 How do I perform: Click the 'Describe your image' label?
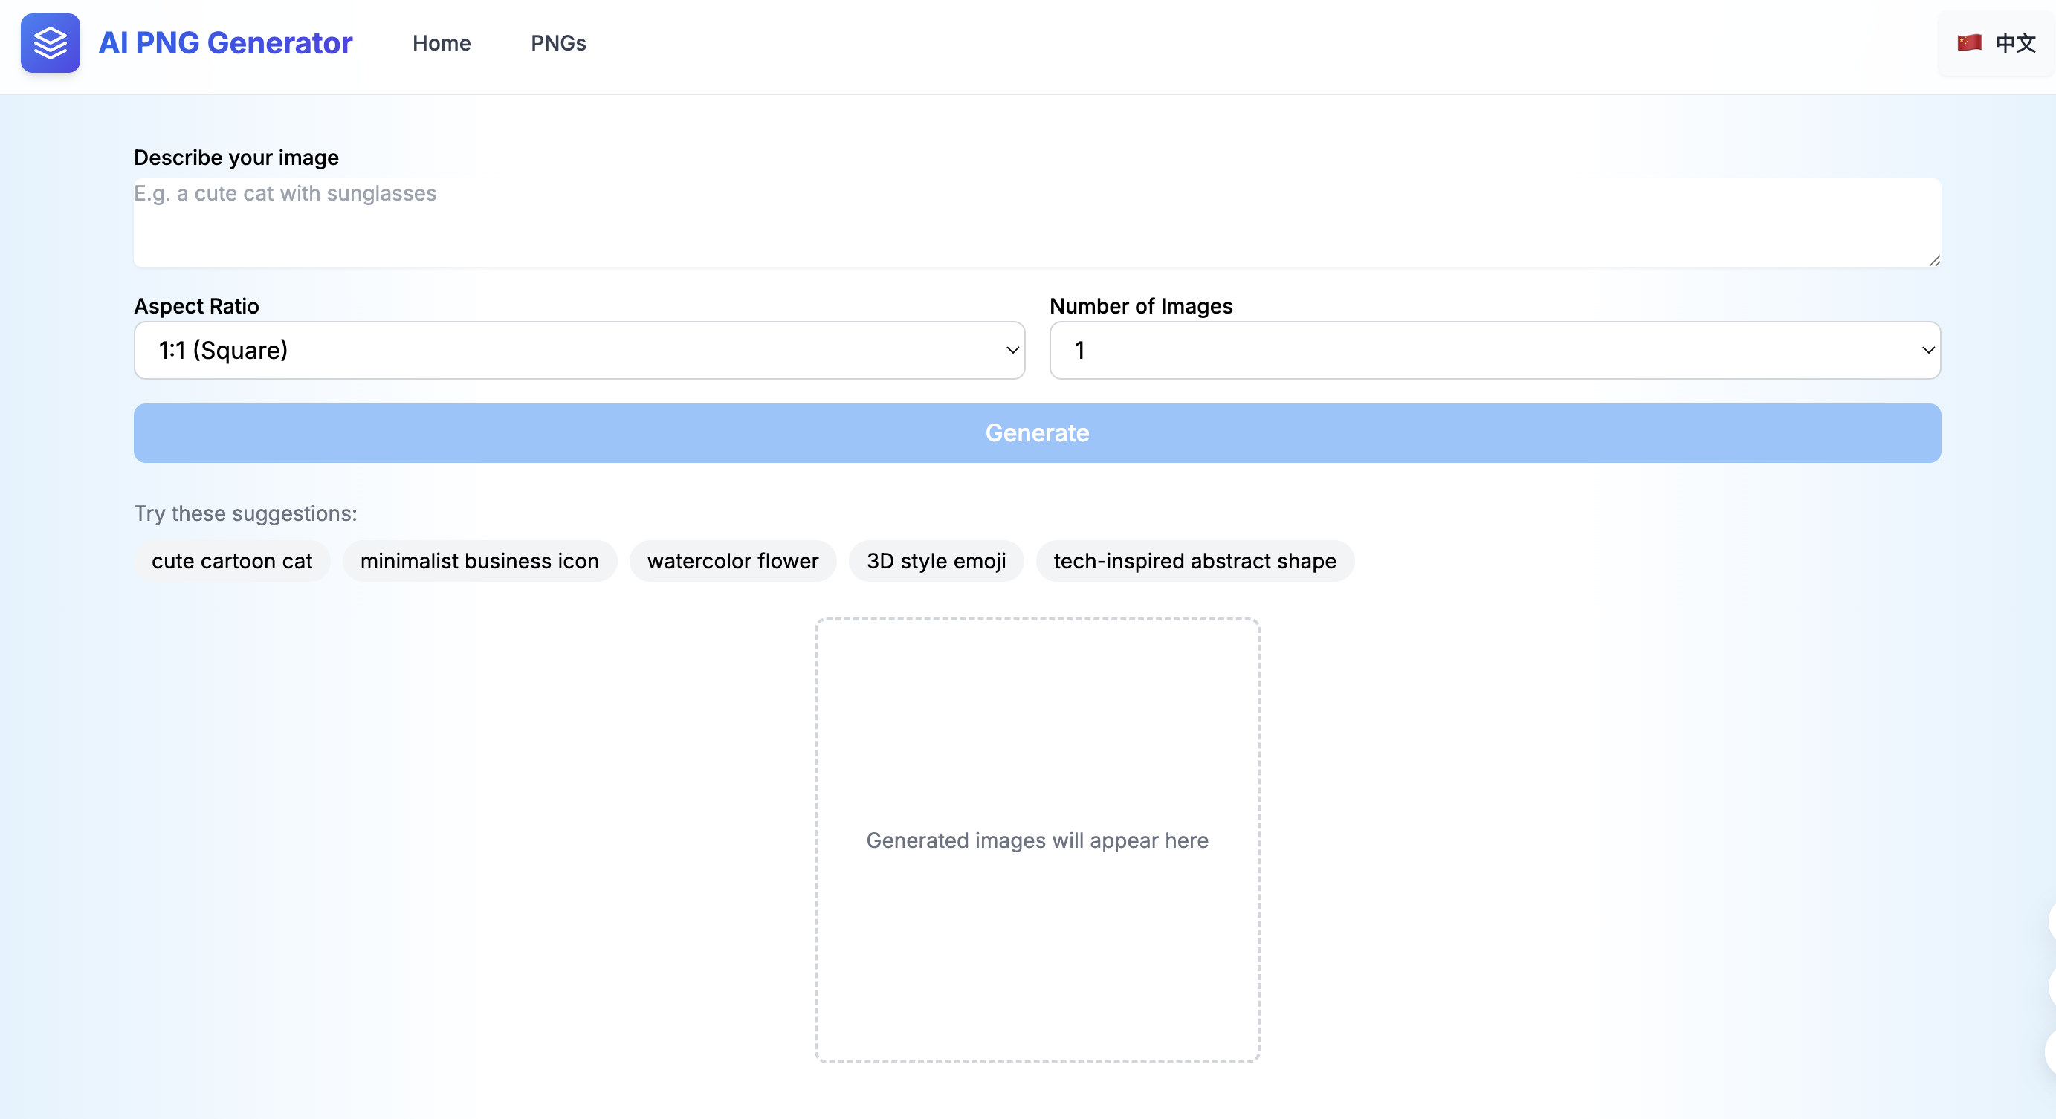coord(236,158)
